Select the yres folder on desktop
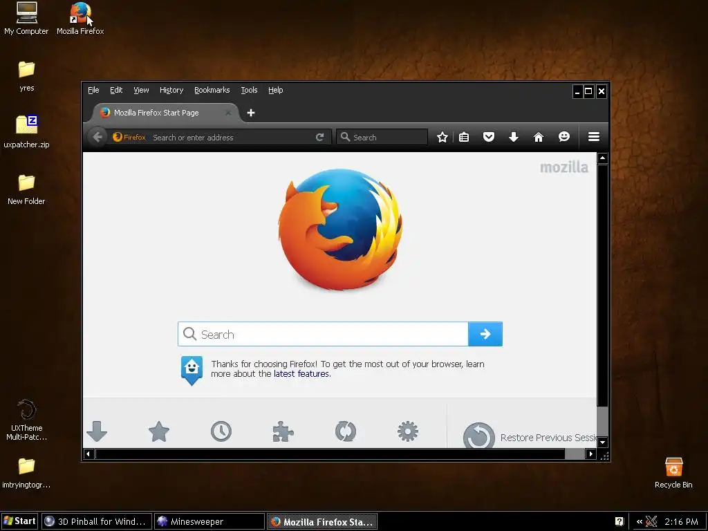The height and width of the screenshot is (531, 708). click(x=27, y=76)
